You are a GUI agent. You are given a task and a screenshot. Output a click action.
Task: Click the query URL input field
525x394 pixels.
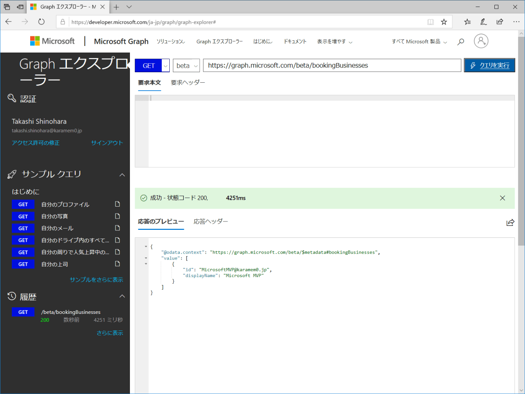click(x=332, y=66)
